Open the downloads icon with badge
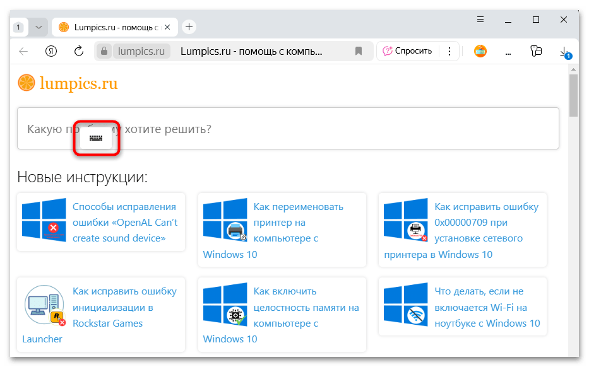This screenshot has width=589, height=367. click(x=566, y=52)
